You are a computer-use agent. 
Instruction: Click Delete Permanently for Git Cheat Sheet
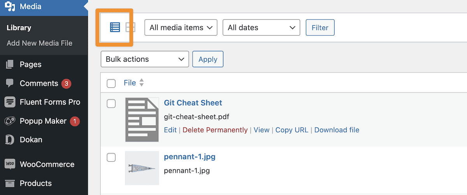click(215, 130)
